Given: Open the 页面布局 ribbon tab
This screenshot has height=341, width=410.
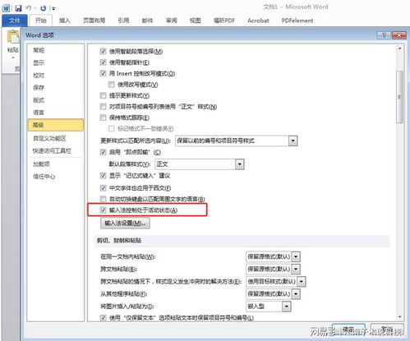Looking at the screenshot, I should [94, 21].
